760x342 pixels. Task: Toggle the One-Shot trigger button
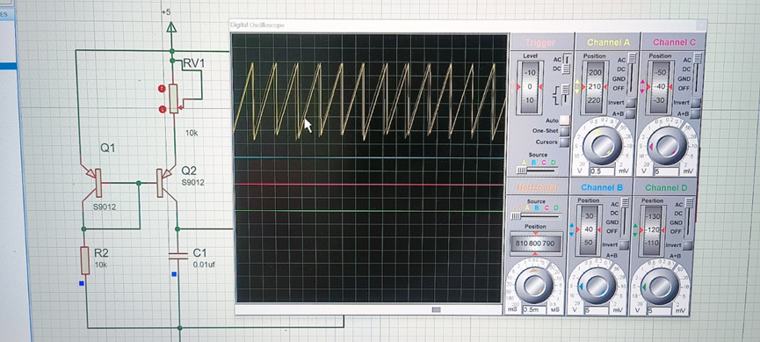[x=565, y=131]
